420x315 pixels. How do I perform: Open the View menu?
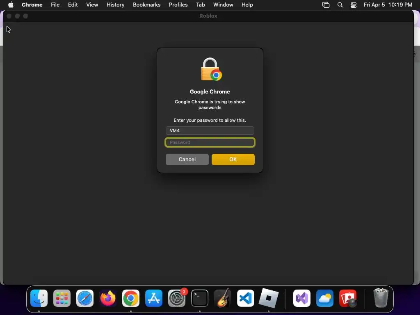click(92, 5)
